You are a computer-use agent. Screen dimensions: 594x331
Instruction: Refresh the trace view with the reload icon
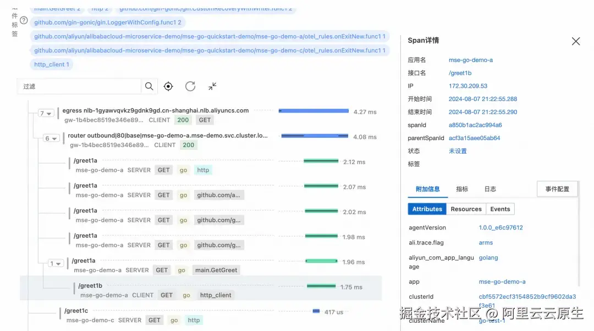tap(190, 86)
